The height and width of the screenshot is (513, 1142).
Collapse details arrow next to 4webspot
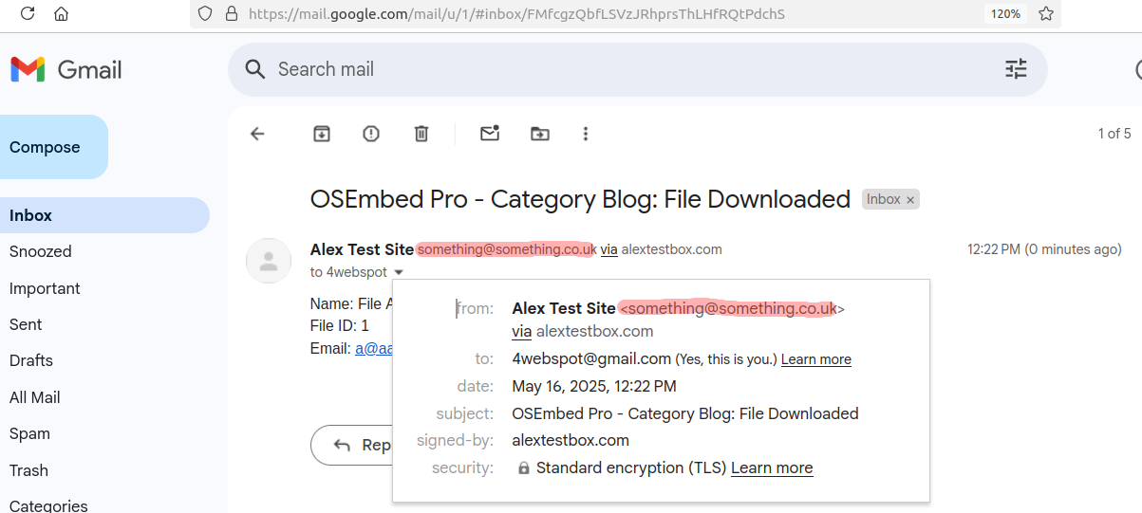pos(399,272)
